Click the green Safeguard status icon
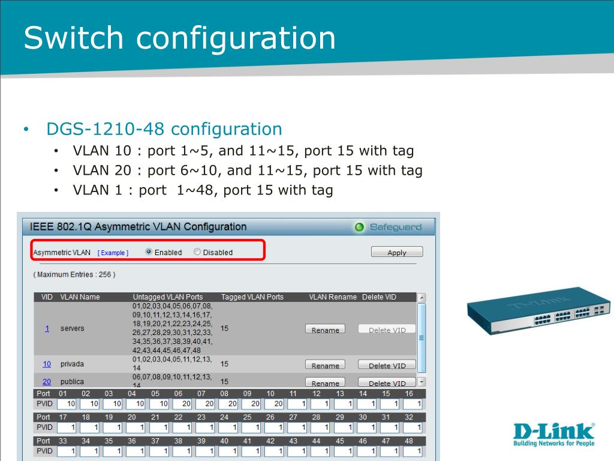This screenshot has height=461, width=614. [x=359, y=227]
